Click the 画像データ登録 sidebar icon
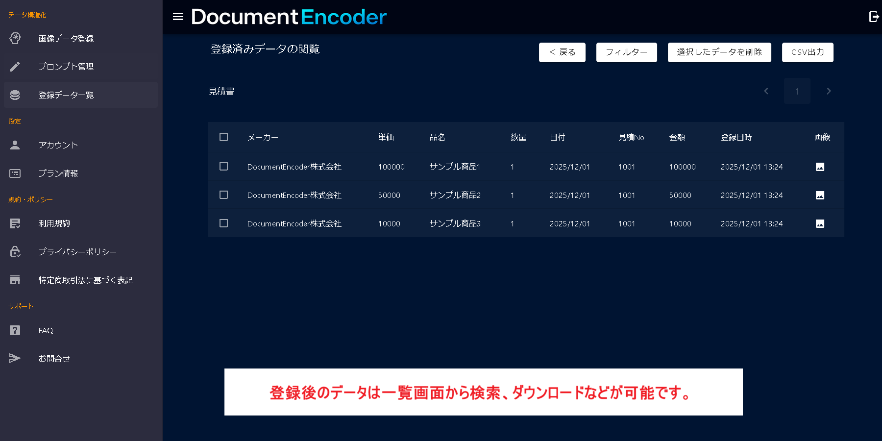This screenshot has width=882, height=441. (15, 38)
